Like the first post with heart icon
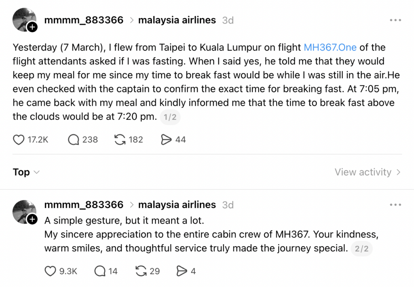Screen dimensions: 414x287 click(x=19, y=140)
